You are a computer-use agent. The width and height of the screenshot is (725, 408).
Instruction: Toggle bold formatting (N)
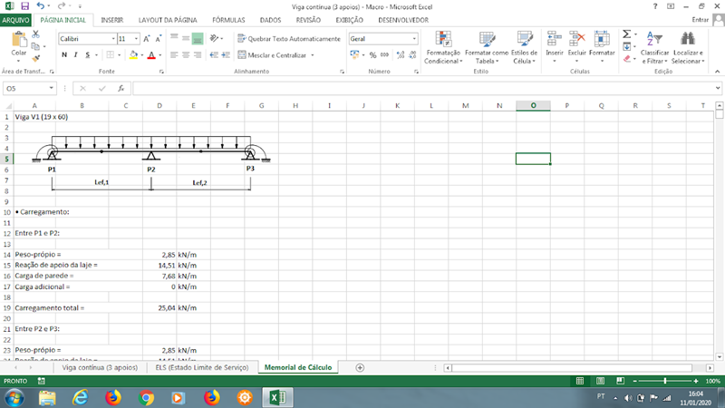click(x=64, y=55)
